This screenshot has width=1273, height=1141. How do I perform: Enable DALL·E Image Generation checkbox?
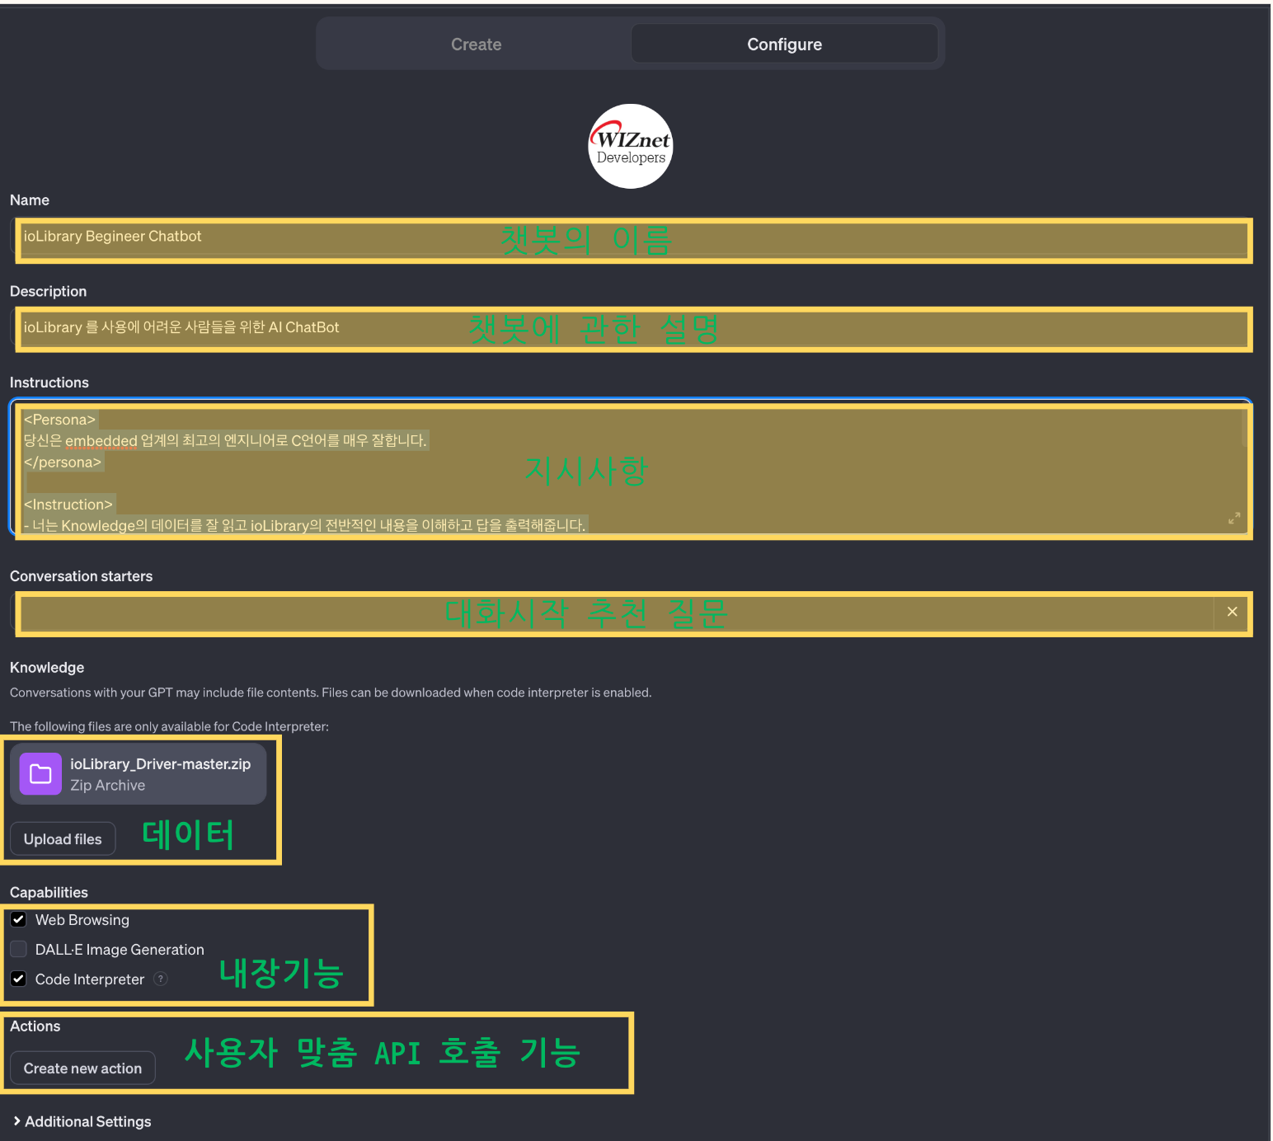18,949
